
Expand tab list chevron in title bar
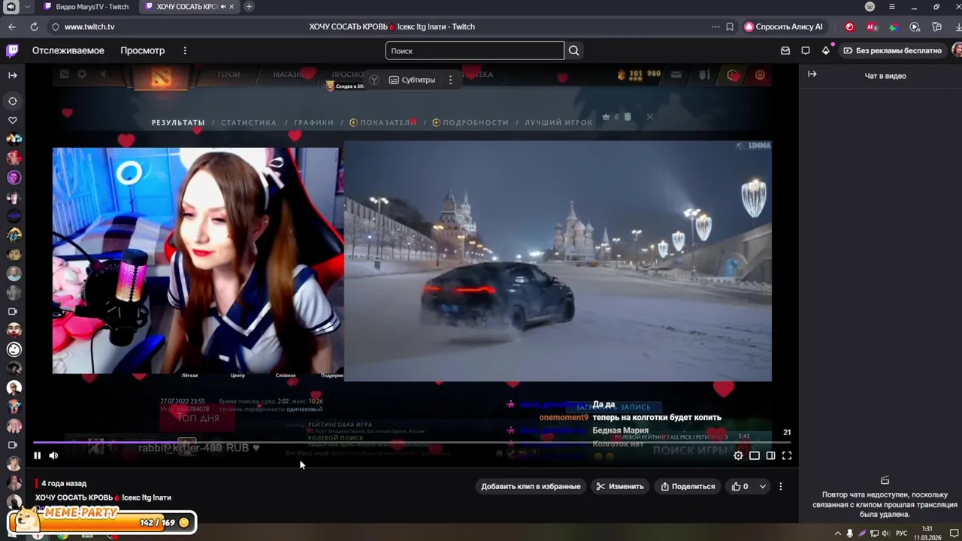pyautogui.click(x=28, y=7)
